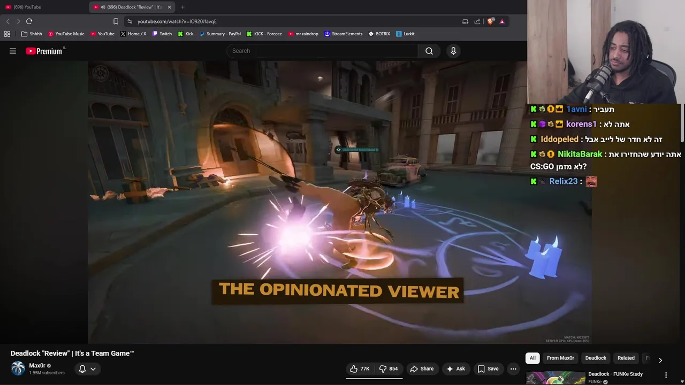This screenshot has height=385, width=685.
Task: Open mr raindrop bookmark
Action: point(303,34)
